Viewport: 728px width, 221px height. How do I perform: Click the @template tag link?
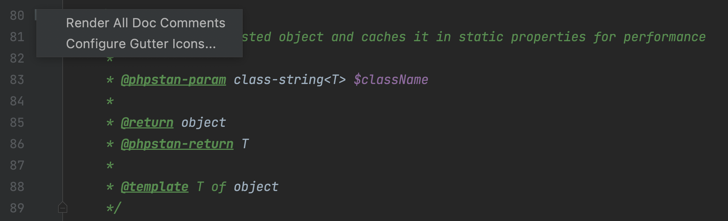coord(155,187)
